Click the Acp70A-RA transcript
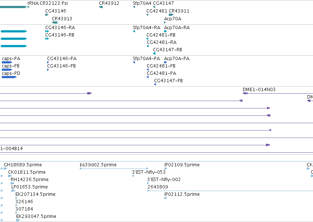The height and width of the screenshot is (222, 313). [x=177, y=27]
